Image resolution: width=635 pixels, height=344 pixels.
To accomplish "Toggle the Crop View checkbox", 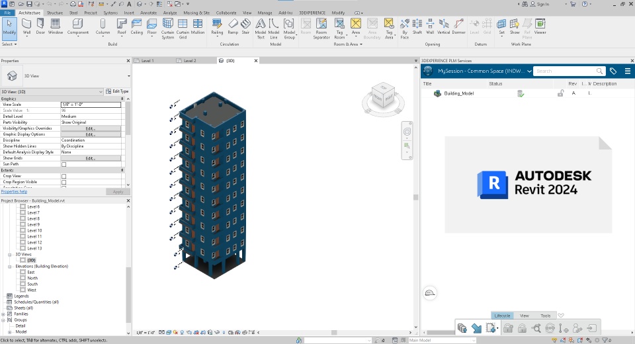I will 64,176.
